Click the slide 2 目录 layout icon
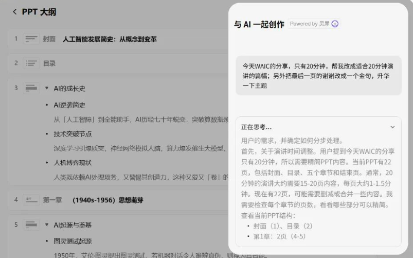 [x=32, y=63]
